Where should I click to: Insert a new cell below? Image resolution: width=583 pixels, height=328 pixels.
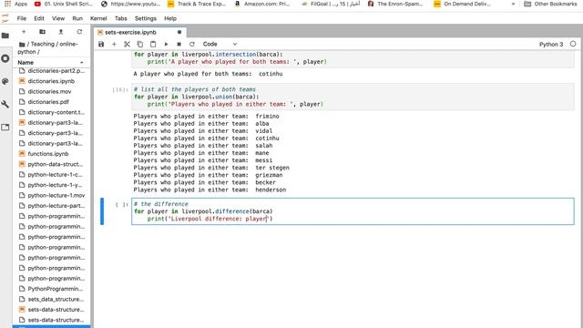click(114, 44)
